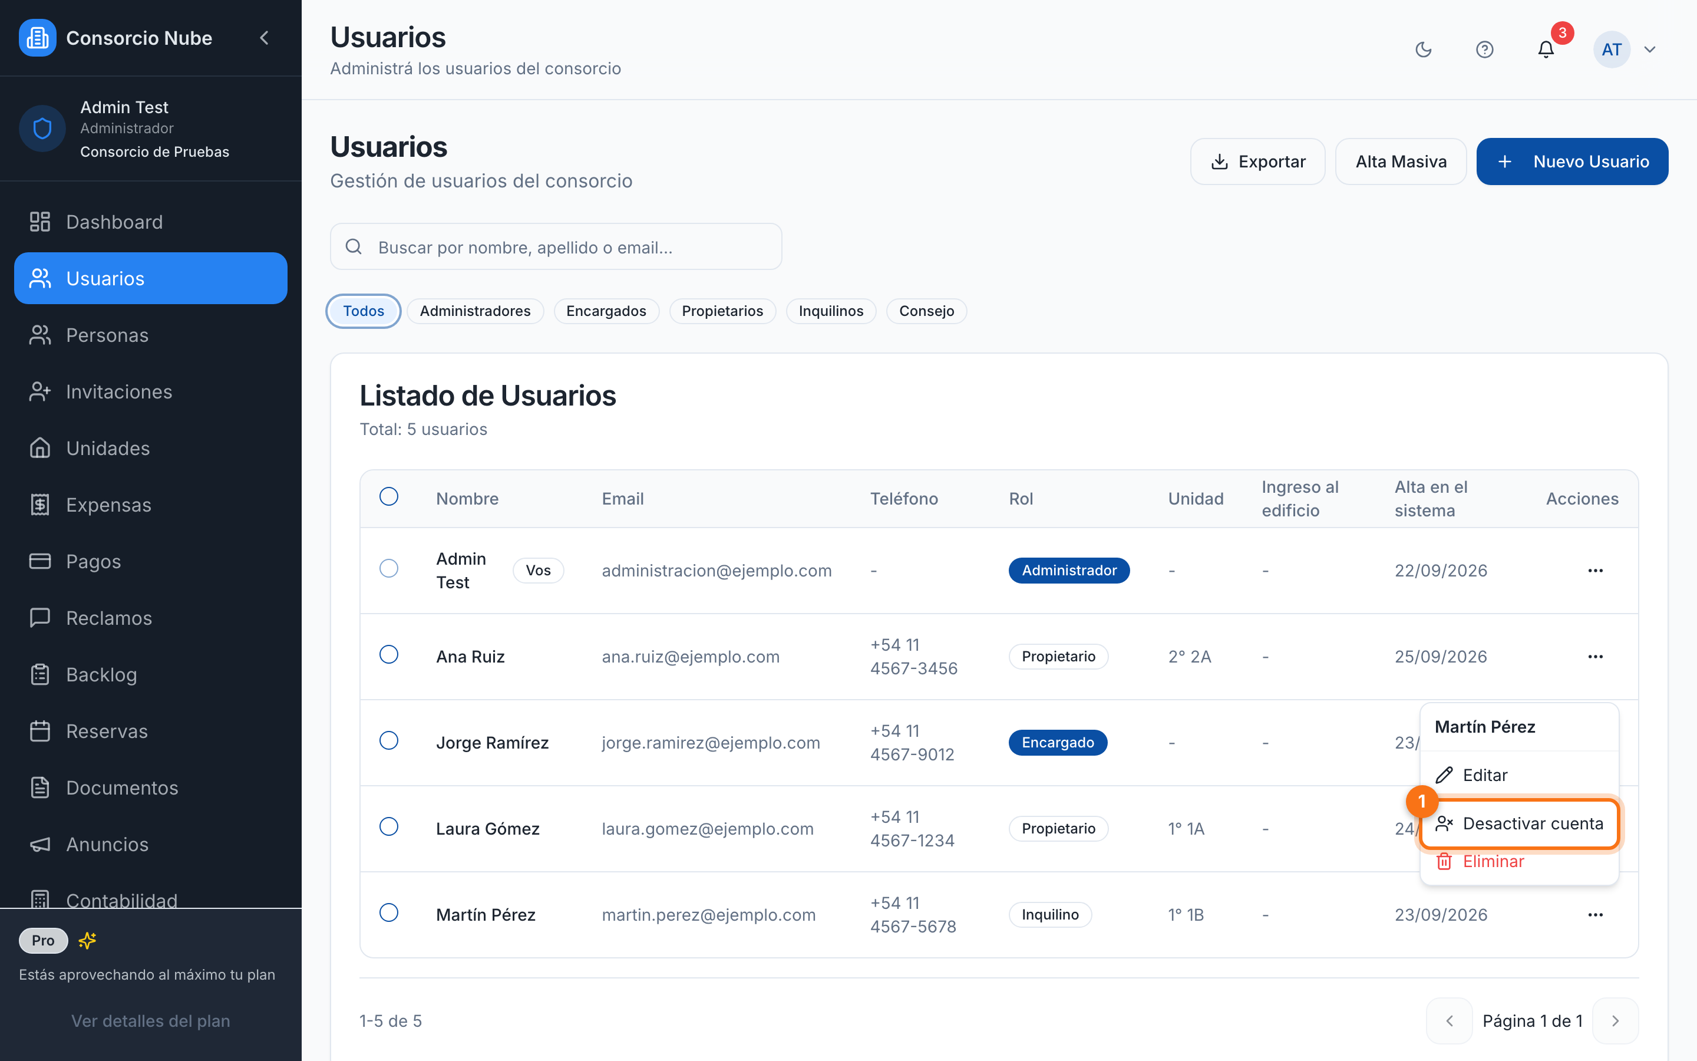Screen dimensions: 1697x1061
Task: Open Pagos in the sidebar
Action: pyautogui.click(x=151, y=561)
